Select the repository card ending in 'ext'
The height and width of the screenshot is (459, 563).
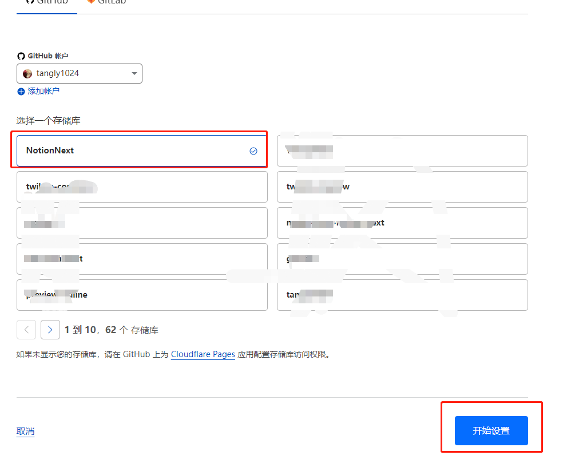[x=402, y=223]
